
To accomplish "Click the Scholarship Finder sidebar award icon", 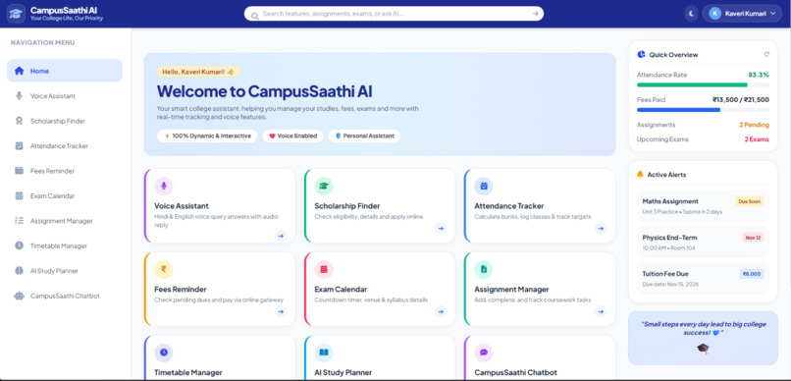I will click(20, 121).
